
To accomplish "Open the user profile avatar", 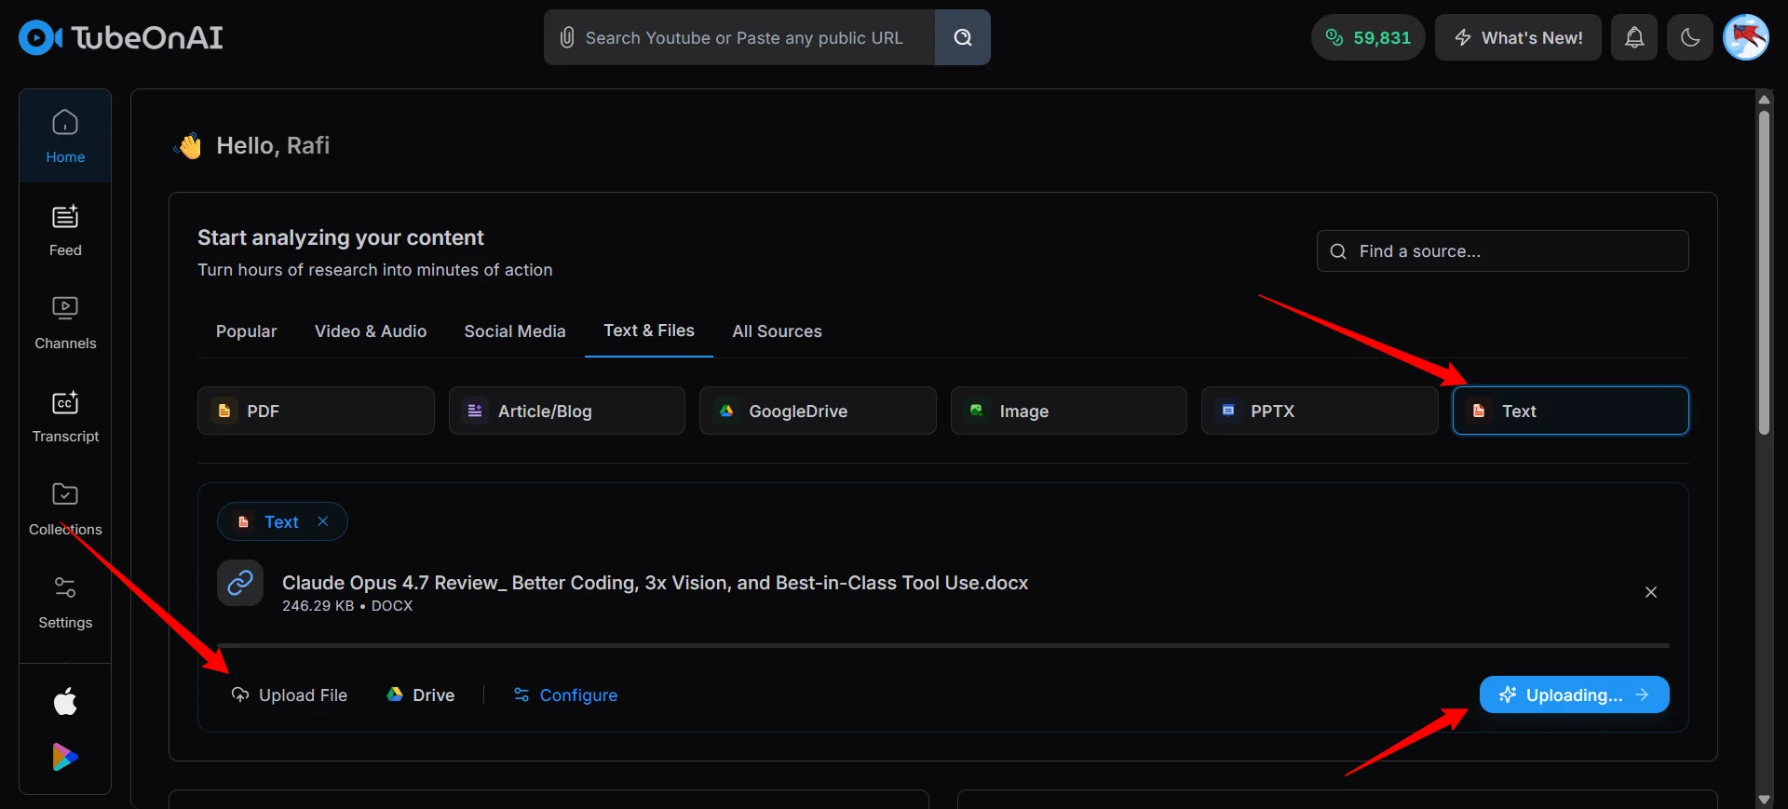I will pos(1746,37).
